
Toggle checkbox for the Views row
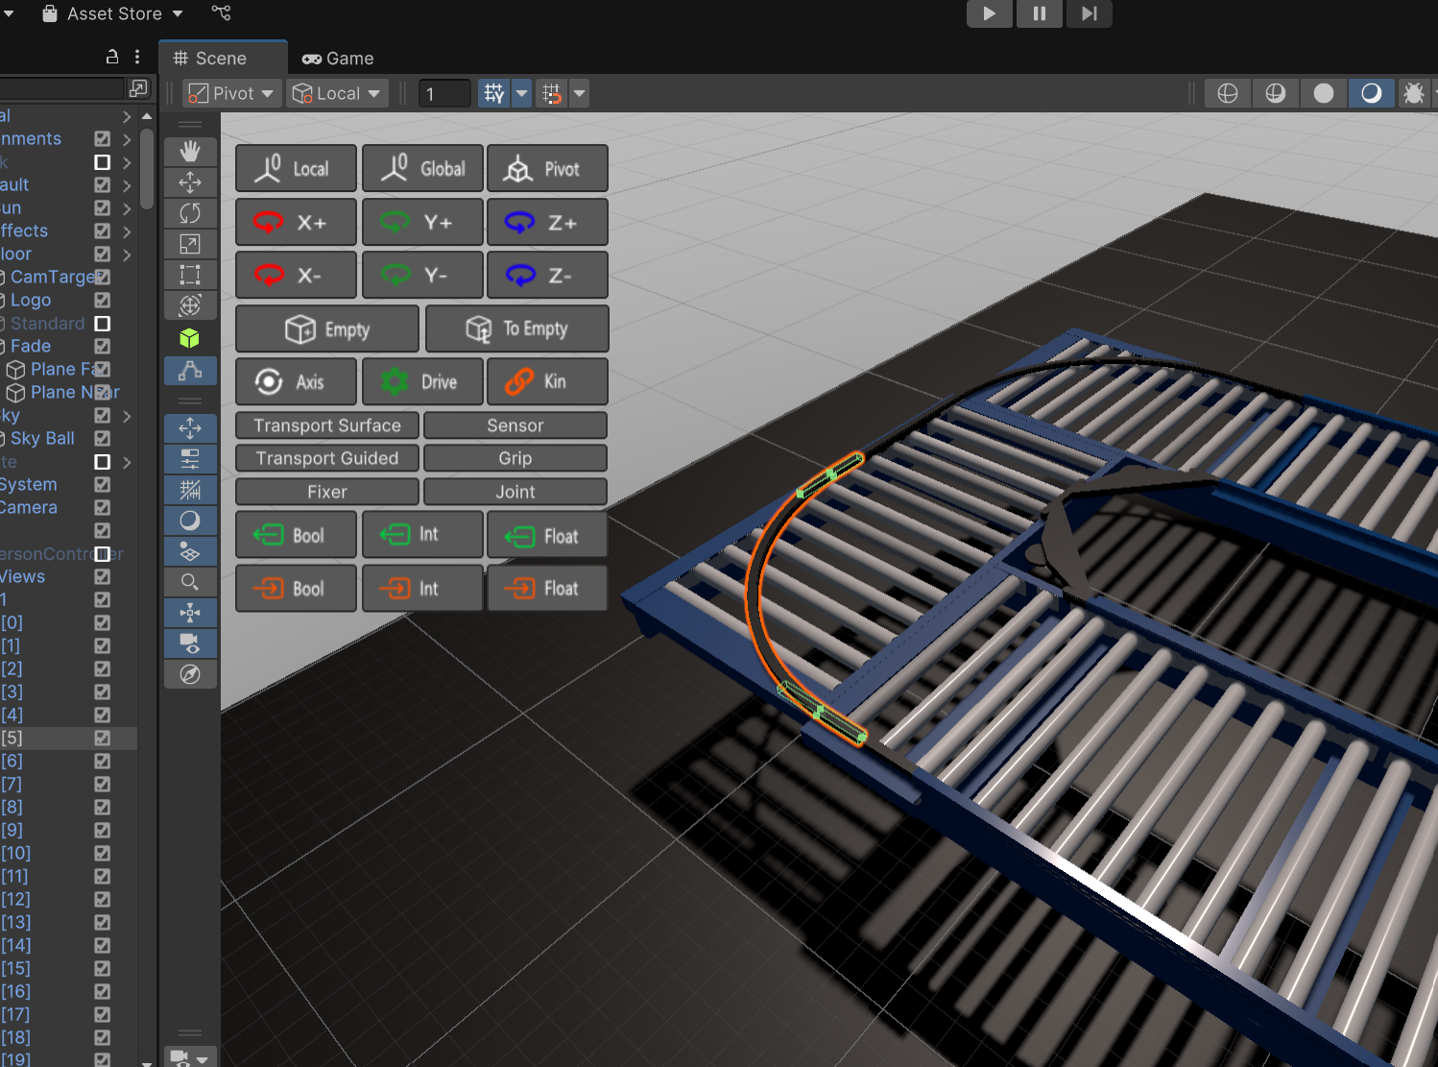pos(103,577)
